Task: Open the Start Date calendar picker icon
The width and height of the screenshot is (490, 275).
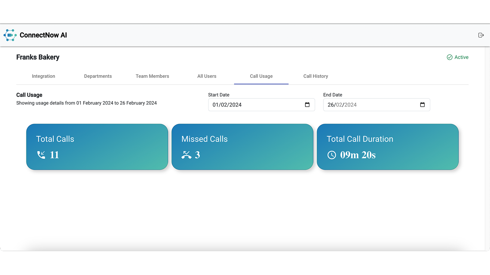Action: pos(307,105)
